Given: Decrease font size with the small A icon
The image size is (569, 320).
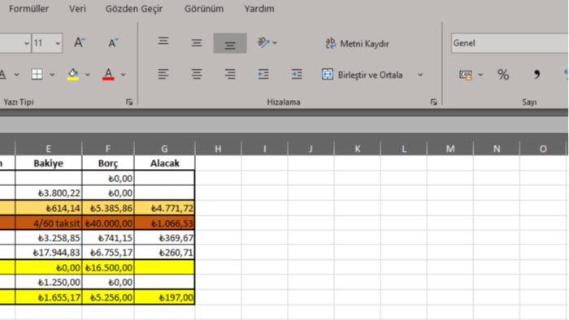Looking at the screenshot, I should (x=113, y=43).
